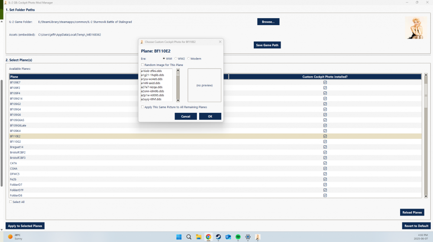Click Apply to Selected Planes
This screenshot has width=433, height=242.
coord(25,226)
